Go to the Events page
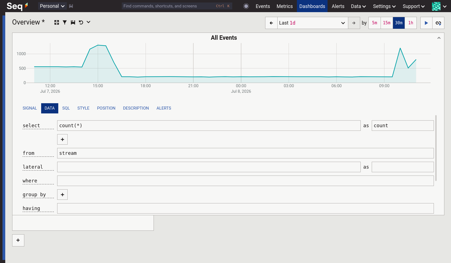 263,6
